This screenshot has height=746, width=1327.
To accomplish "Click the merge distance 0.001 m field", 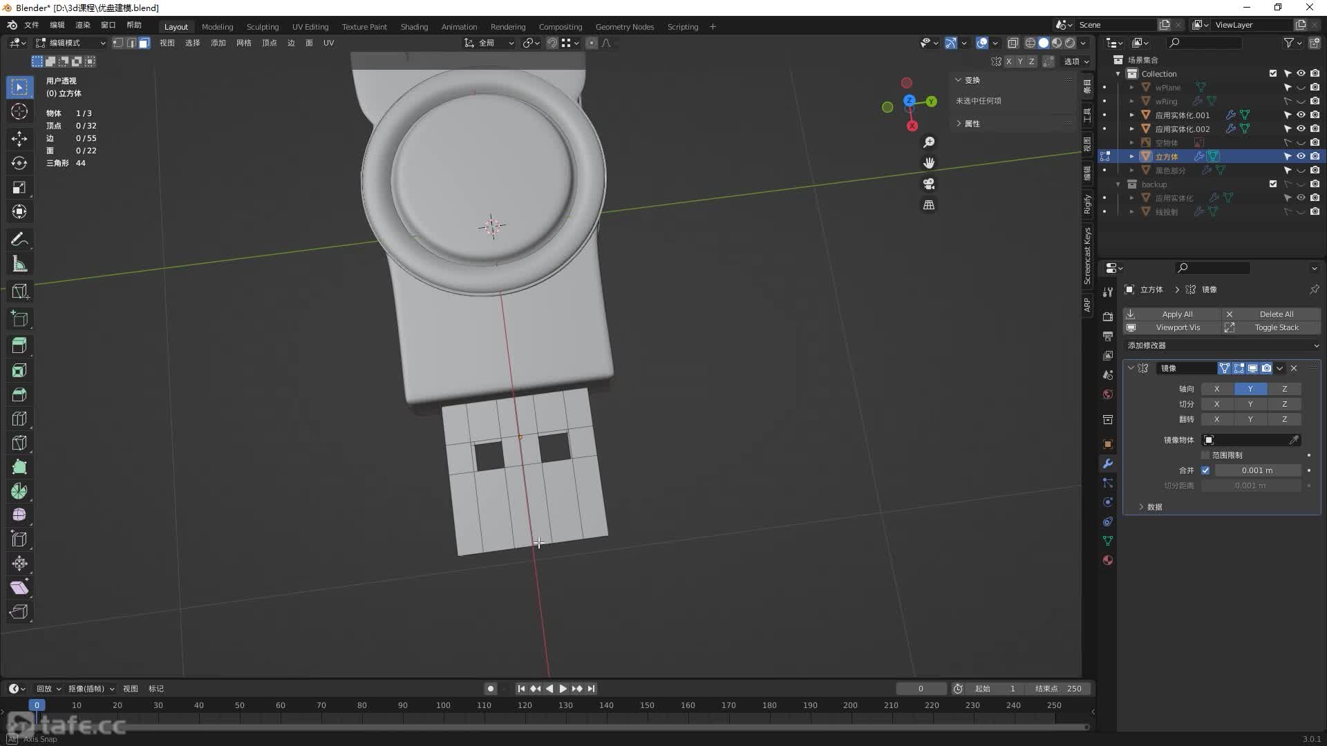I will coord(1257,470).
